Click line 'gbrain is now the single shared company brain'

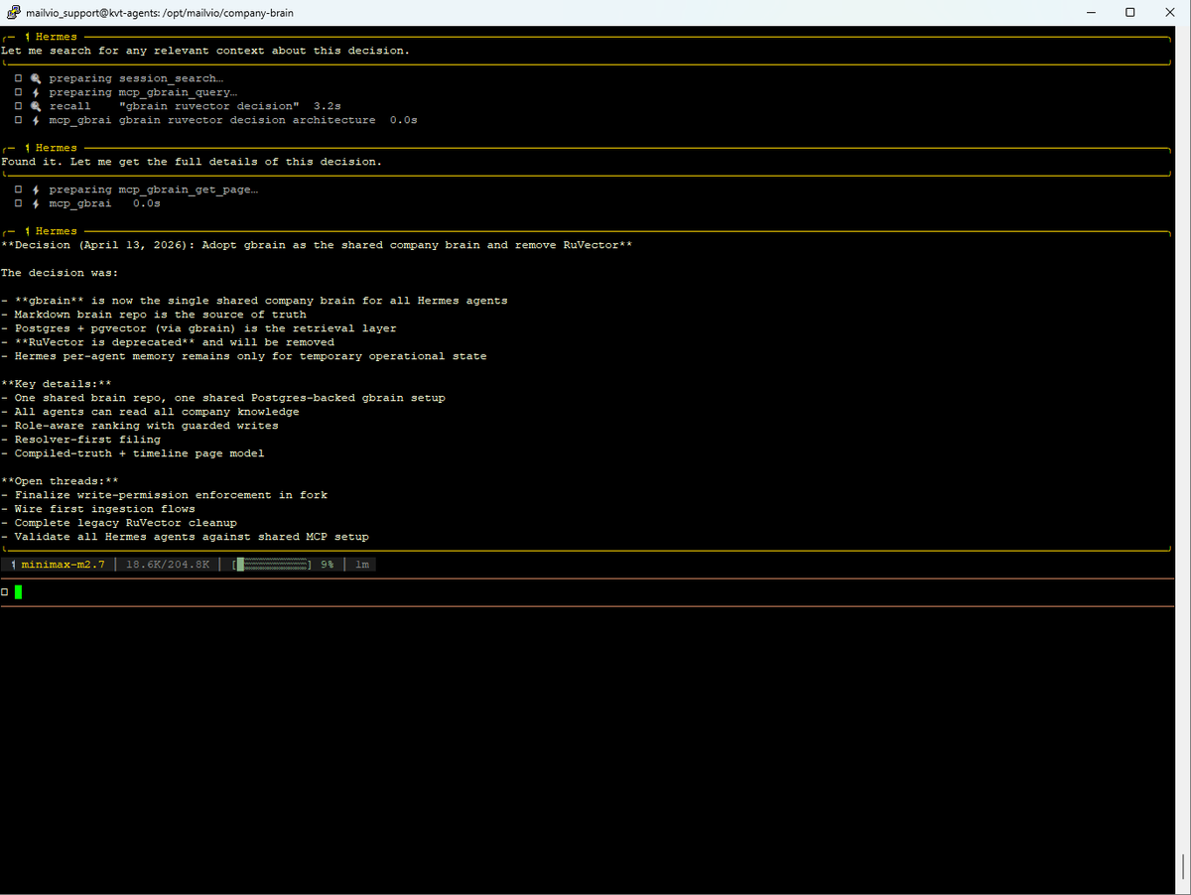click(x=254, y=301)
